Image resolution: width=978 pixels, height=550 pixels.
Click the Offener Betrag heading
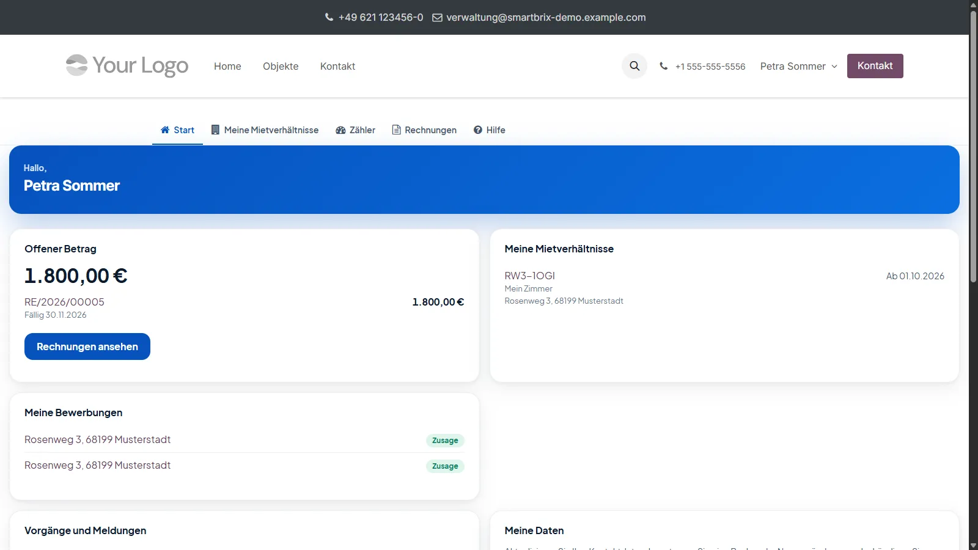tap(61, 249)
